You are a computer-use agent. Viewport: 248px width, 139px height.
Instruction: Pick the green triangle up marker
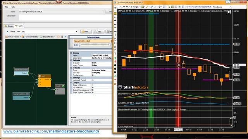coord(115,76)
